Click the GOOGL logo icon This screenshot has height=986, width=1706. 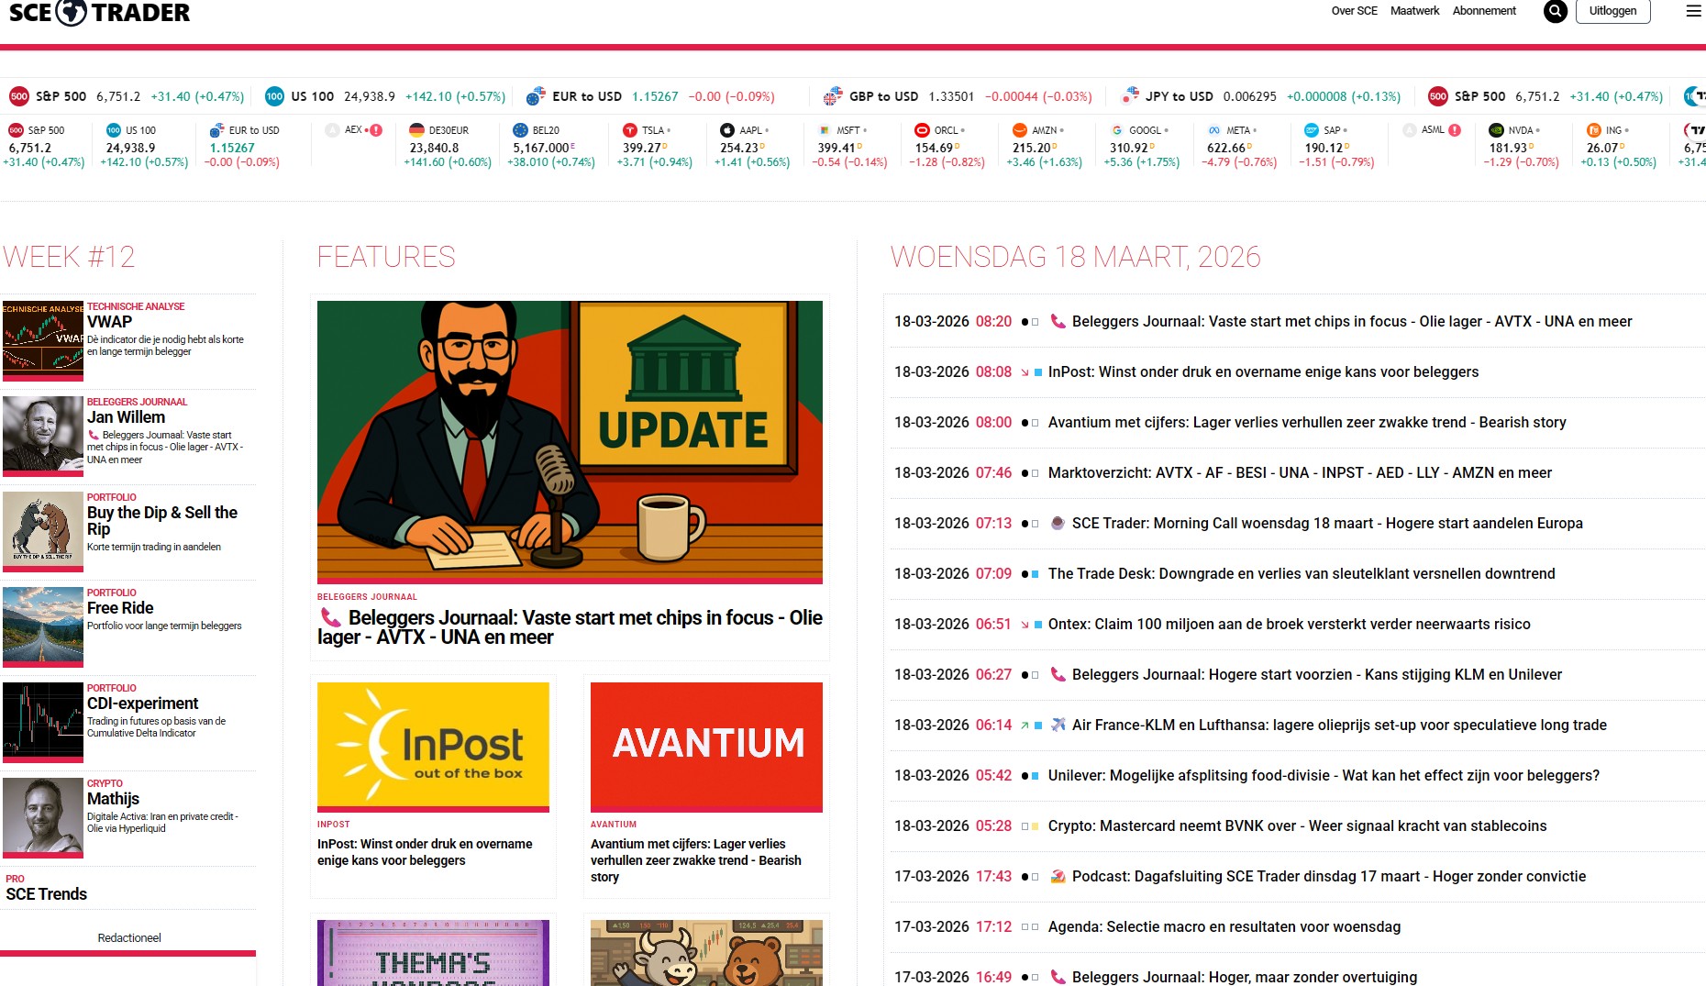(x=1116, y=130)
